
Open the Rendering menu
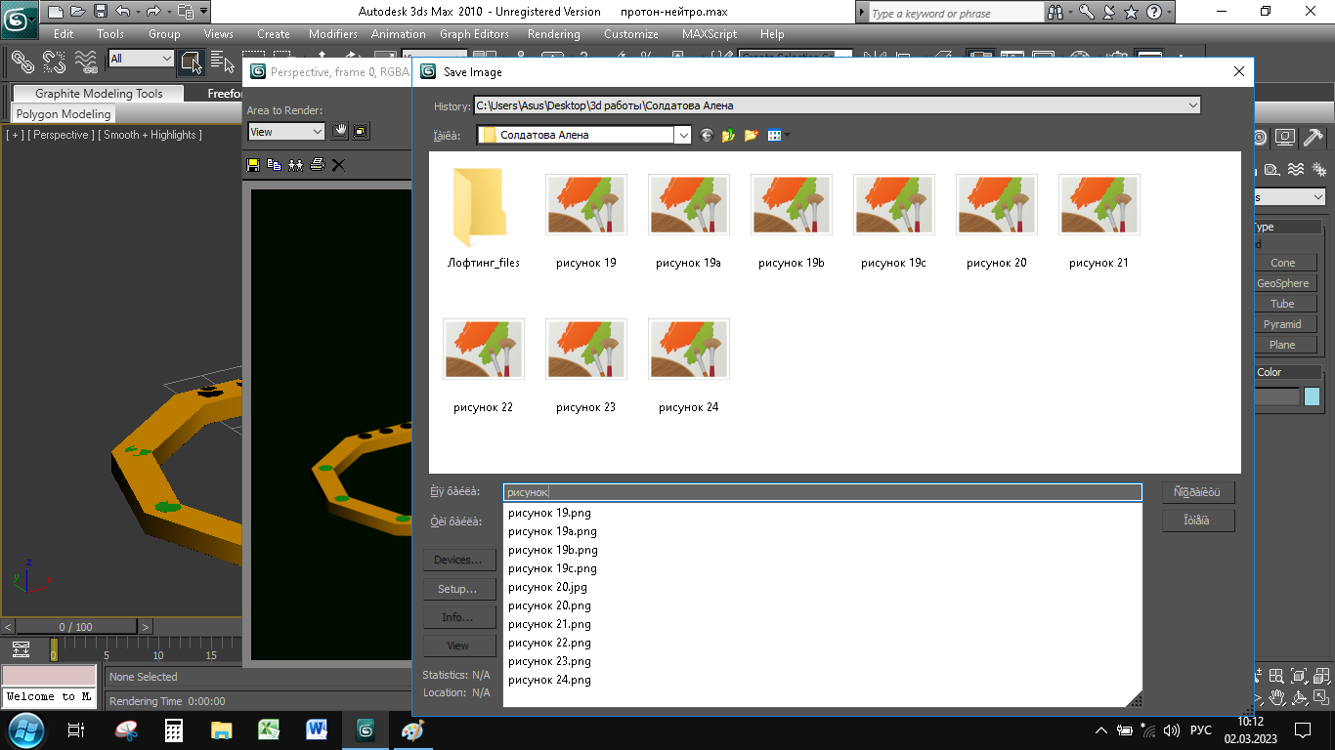coord(554,33)
